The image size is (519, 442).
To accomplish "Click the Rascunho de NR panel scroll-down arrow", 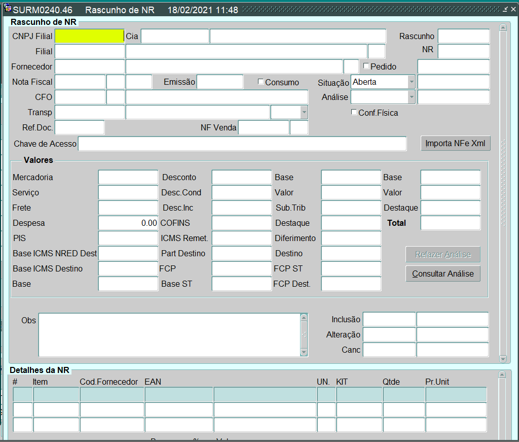I will [503, 359].
